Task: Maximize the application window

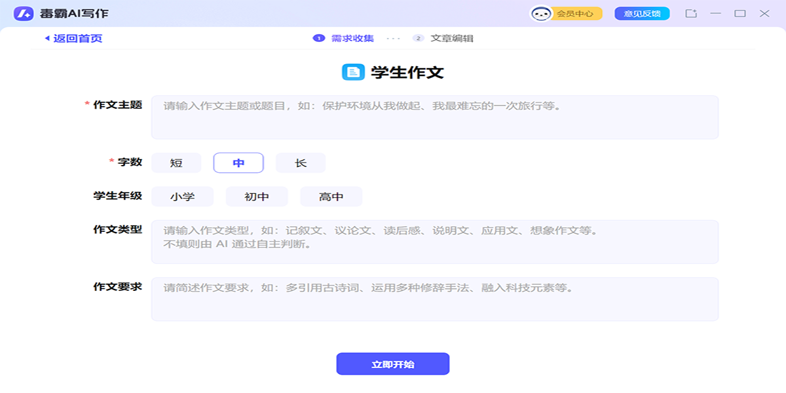Action: (x=740, y=13)
